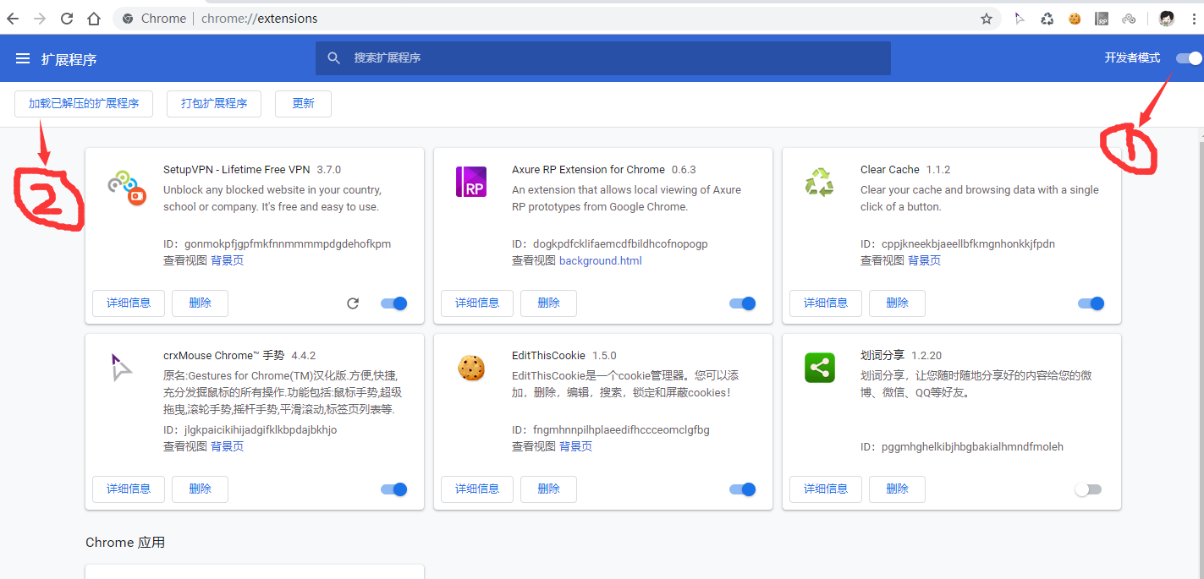This screenshot has height=579, width=1204.
Task: Go back with the browser back arrow
Action: tap(13, 19)
